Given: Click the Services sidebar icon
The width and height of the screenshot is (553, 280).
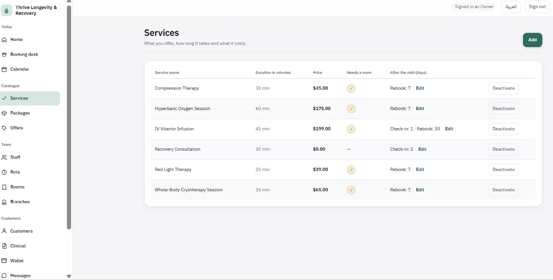Looking at the screenshot, I should coord(4,98).
